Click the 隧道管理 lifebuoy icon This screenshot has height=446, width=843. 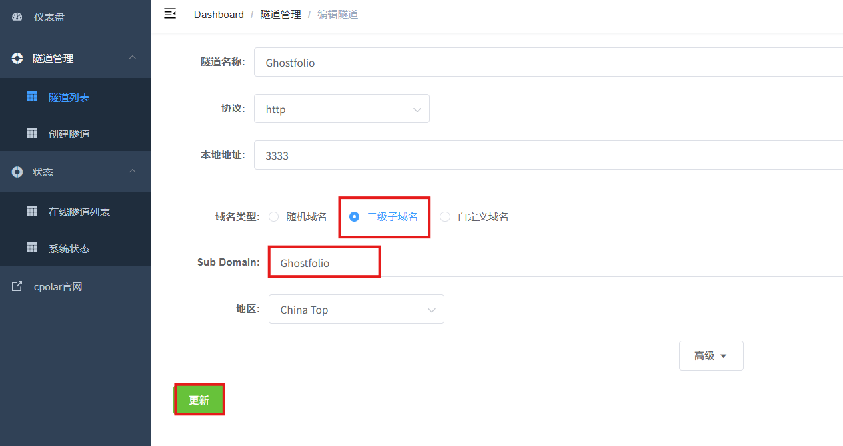pos(17,58)
